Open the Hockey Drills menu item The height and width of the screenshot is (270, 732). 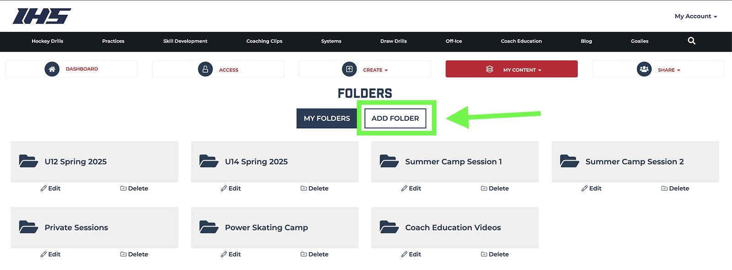tap(48, 41)
